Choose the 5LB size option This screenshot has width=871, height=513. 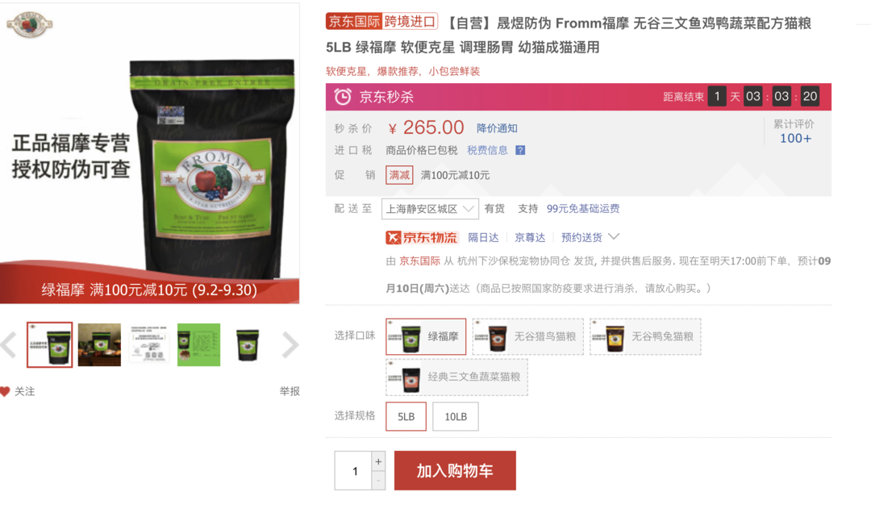tap(406, 416)
